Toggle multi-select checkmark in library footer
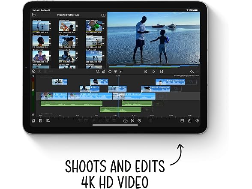The image size is (252, 189). pos(33,71)
